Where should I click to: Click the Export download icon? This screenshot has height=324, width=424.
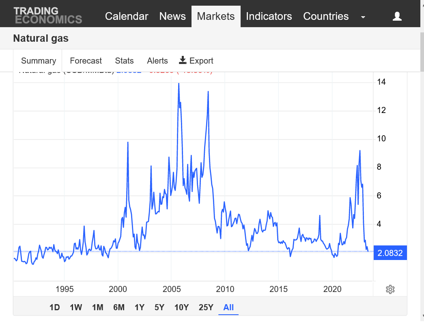pyautogui.click(x=183, y=60)
